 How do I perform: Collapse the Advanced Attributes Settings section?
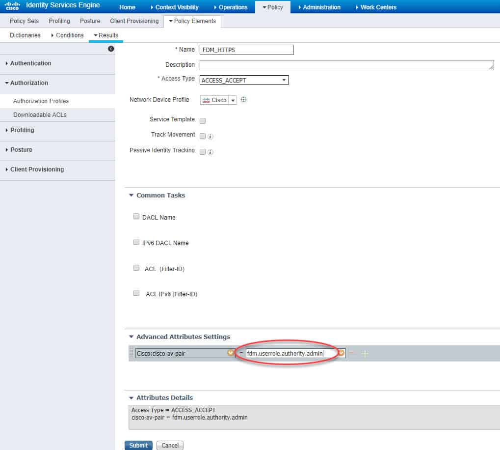131,337
